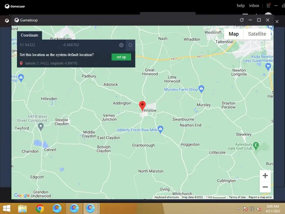
Task: Open File Explorer from the taskbar
Action: [23, 208]
